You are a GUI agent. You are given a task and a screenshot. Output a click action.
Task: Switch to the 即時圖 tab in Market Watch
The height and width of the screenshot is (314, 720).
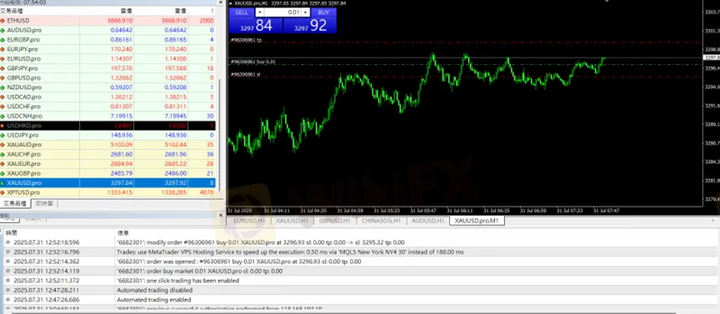(44, 203)
